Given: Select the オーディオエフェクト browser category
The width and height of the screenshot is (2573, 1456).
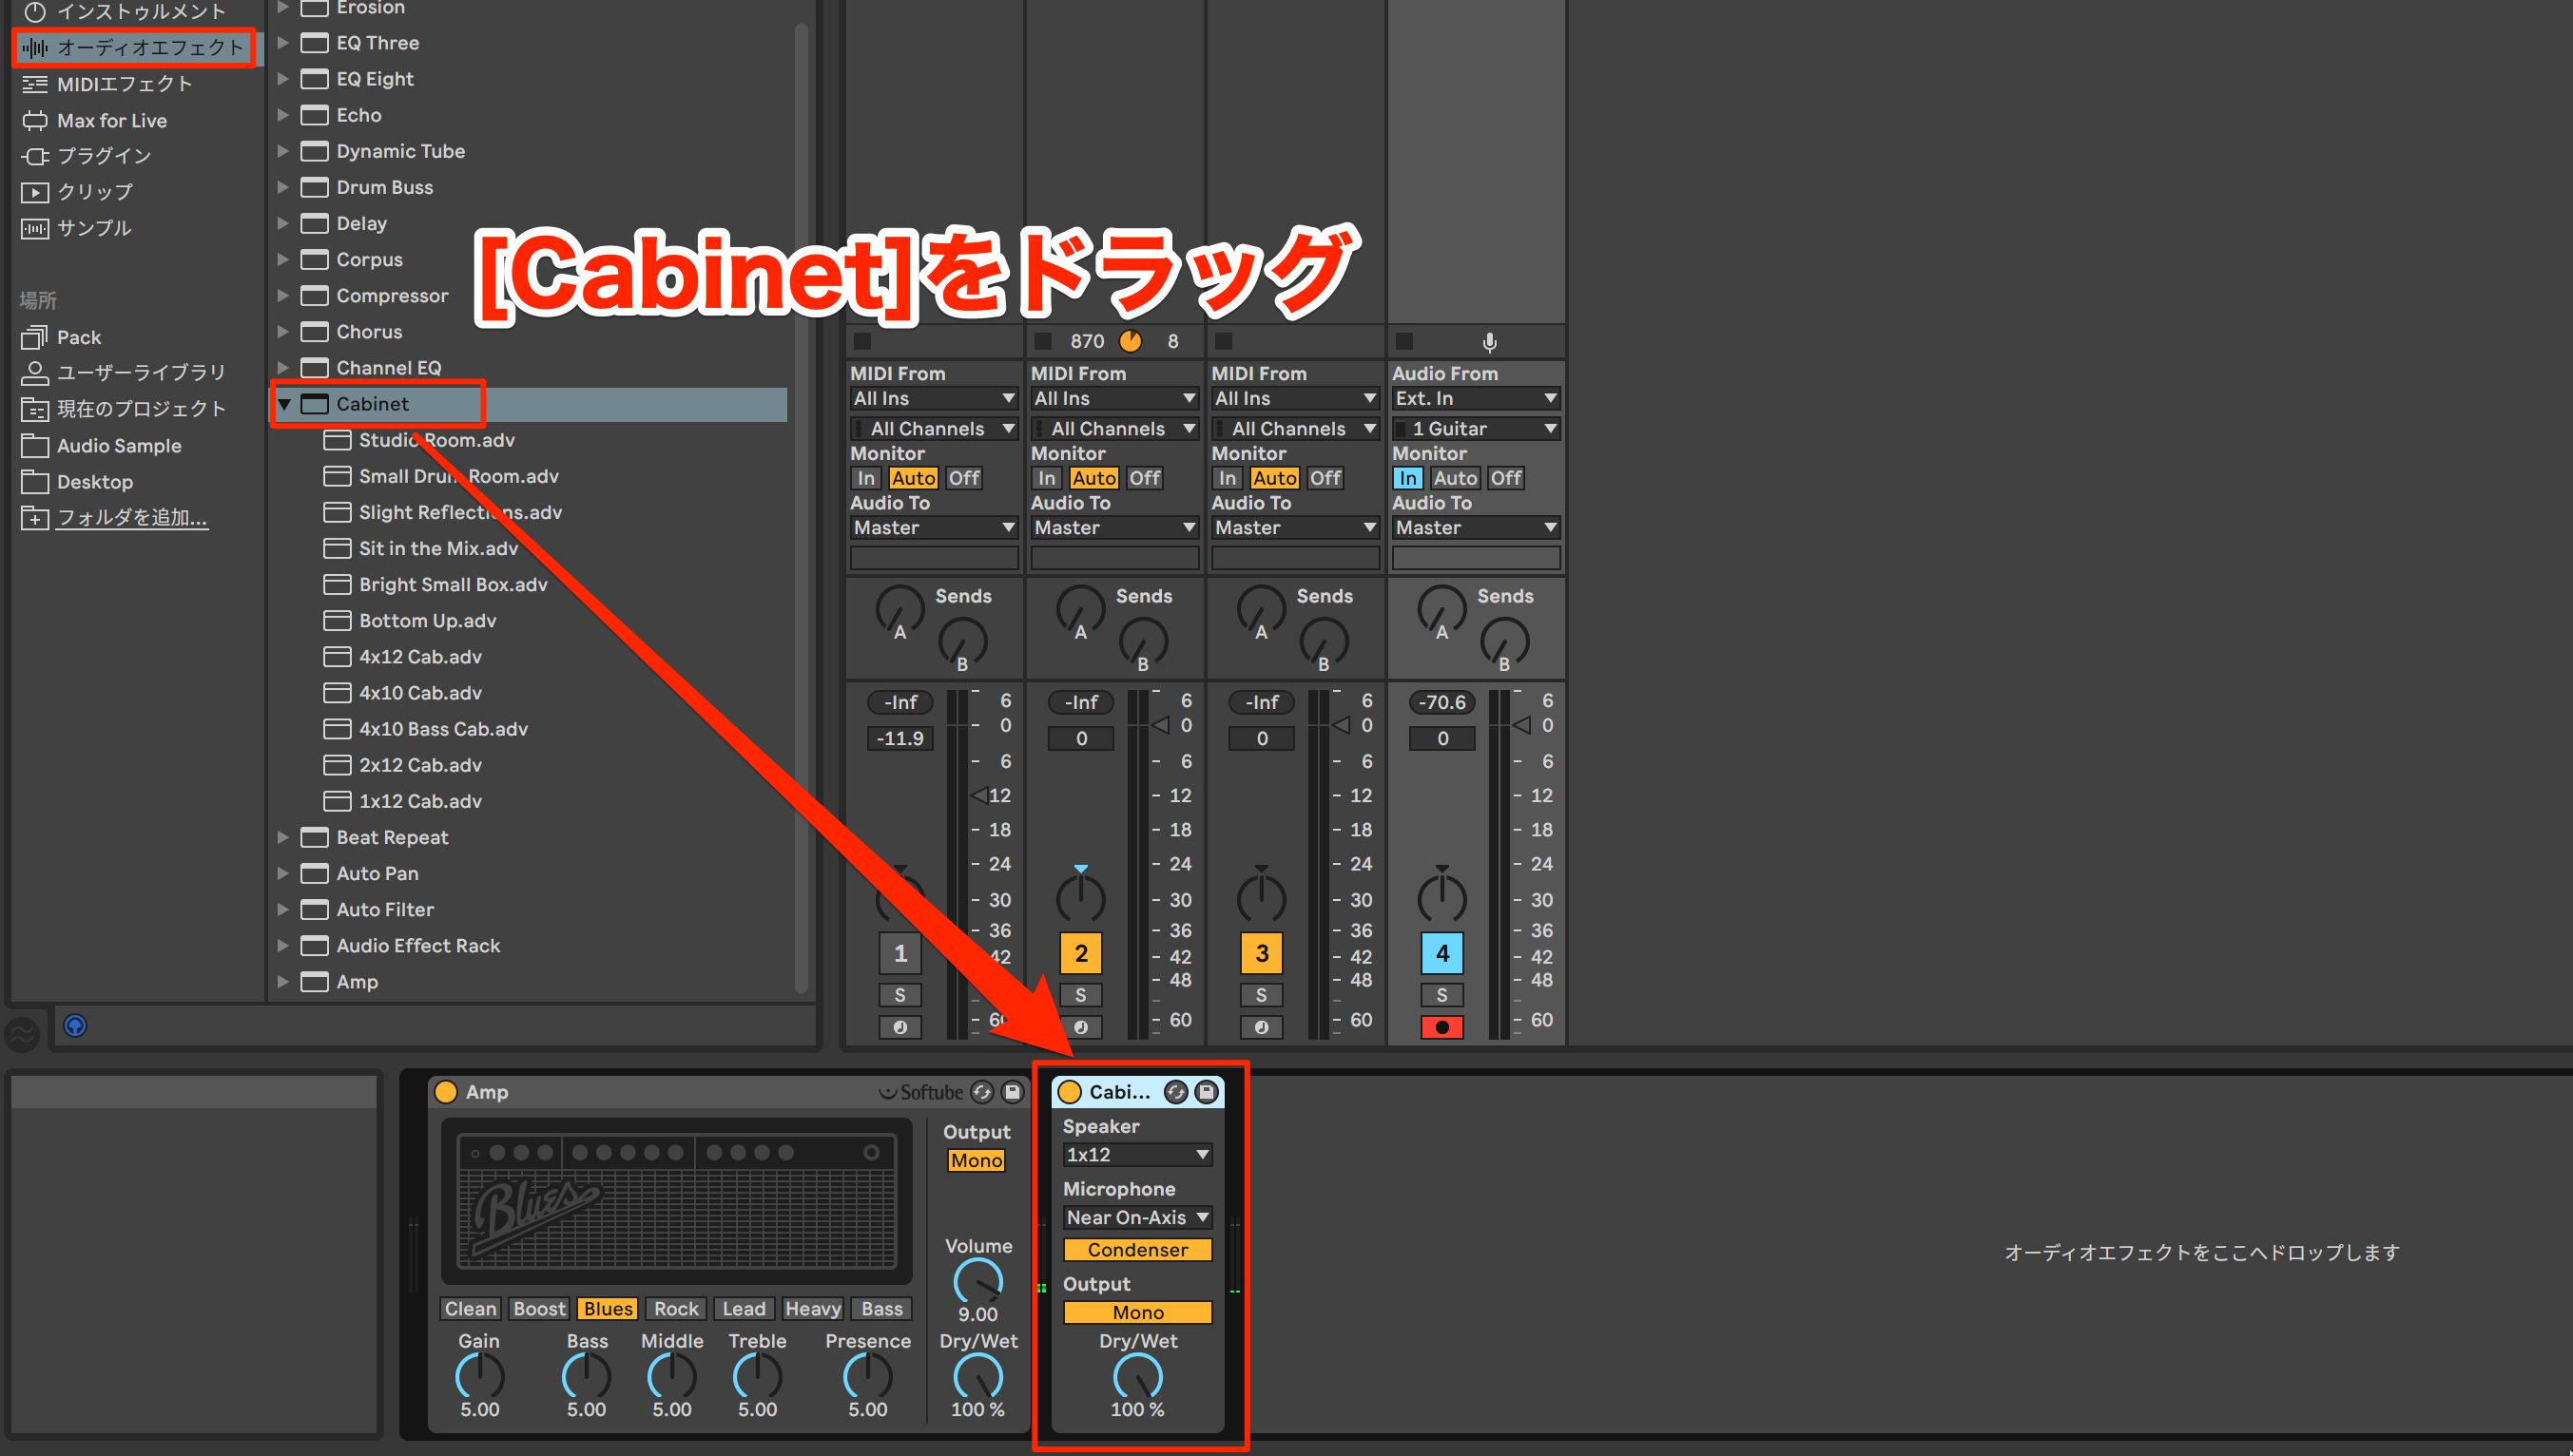Looking at the screenshot, I should [x=133, y=47].
